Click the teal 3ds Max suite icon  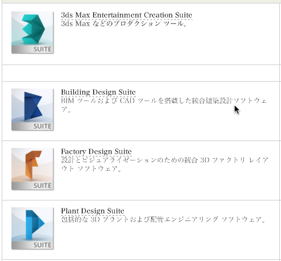click(33, 33)
